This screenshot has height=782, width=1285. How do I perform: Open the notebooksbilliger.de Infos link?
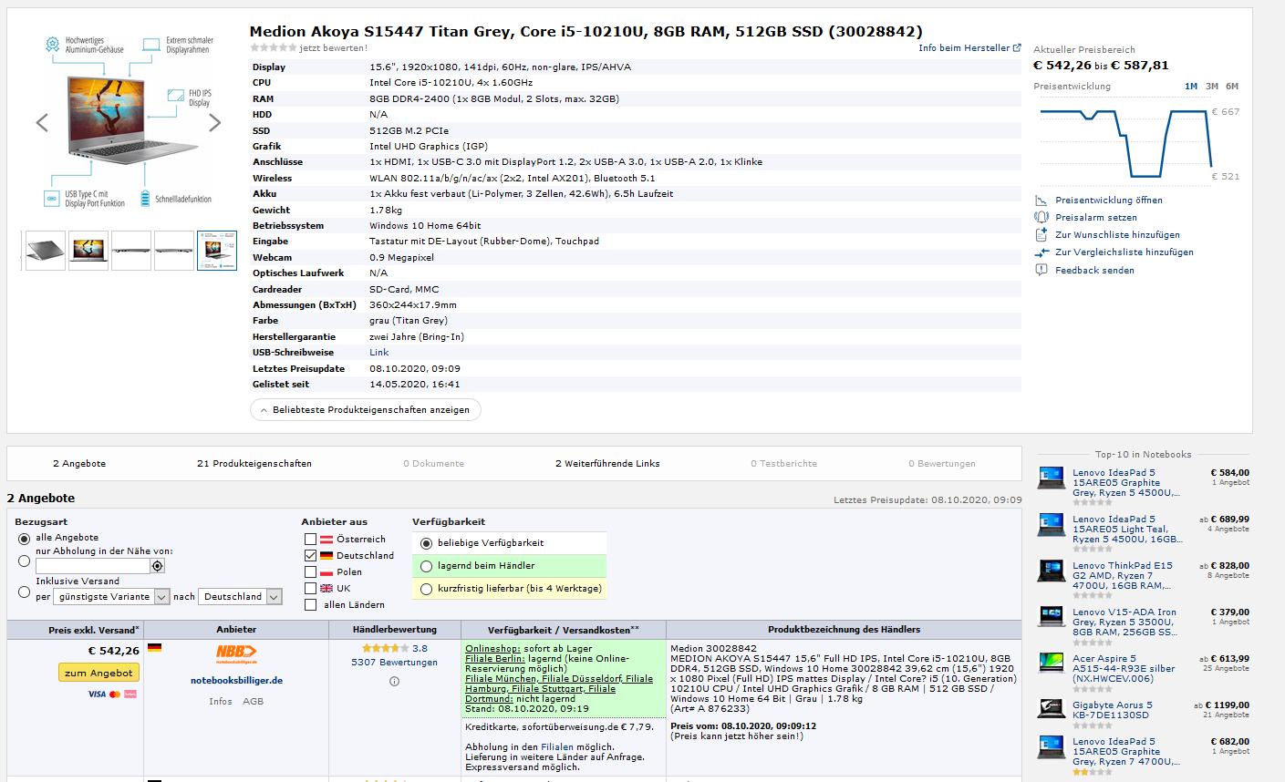tap(221, 702)
